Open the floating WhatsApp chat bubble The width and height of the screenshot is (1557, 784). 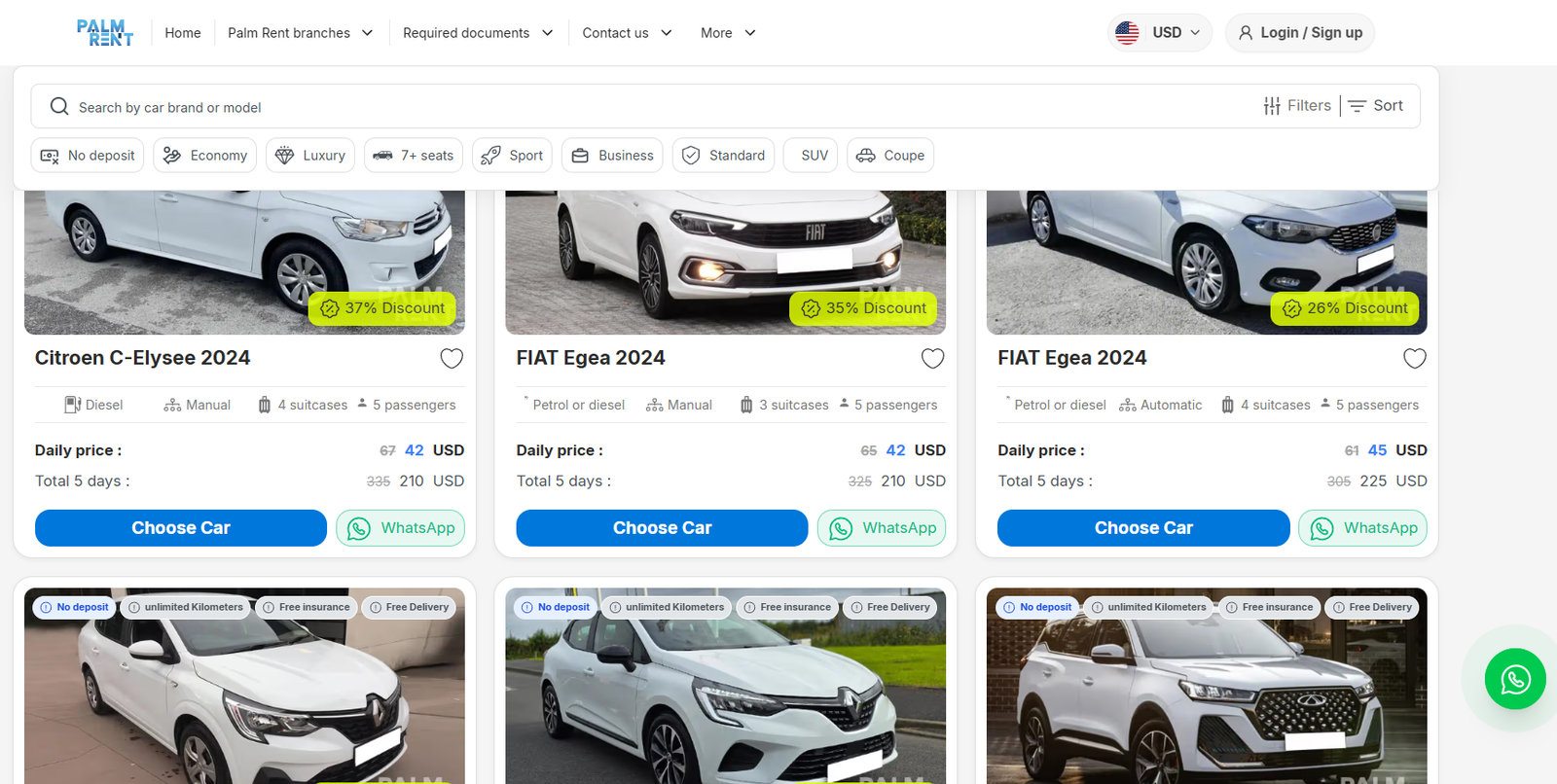click(1515, 679)
